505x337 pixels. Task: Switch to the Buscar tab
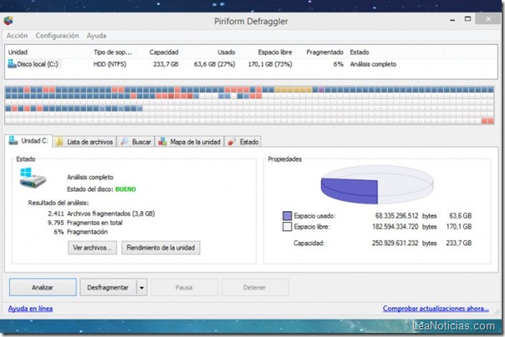pyautogui.click(x=135, y=142)
